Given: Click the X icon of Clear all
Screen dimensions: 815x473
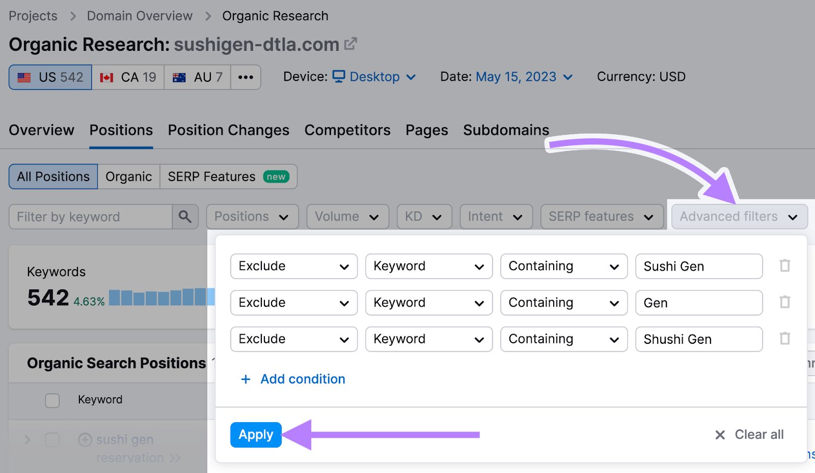Looking at the screenshot, I should pos(720,435).
